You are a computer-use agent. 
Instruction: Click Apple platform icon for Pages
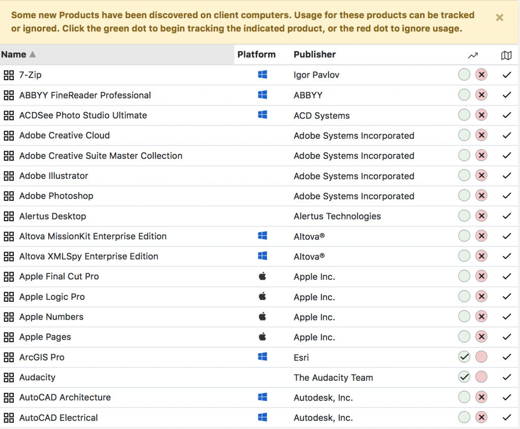coord(263,337)
